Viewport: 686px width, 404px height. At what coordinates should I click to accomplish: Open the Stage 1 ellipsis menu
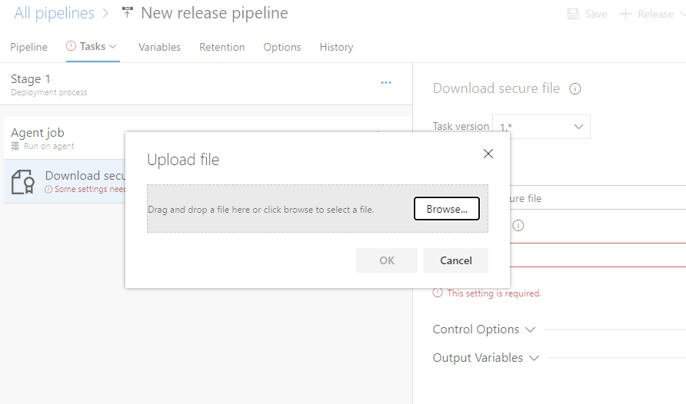[386, 83]
